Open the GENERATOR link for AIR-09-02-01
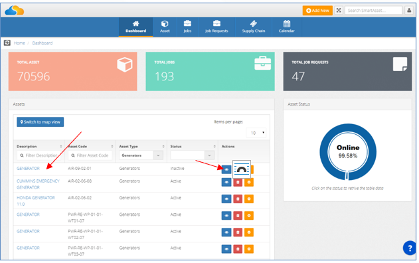 28,169
